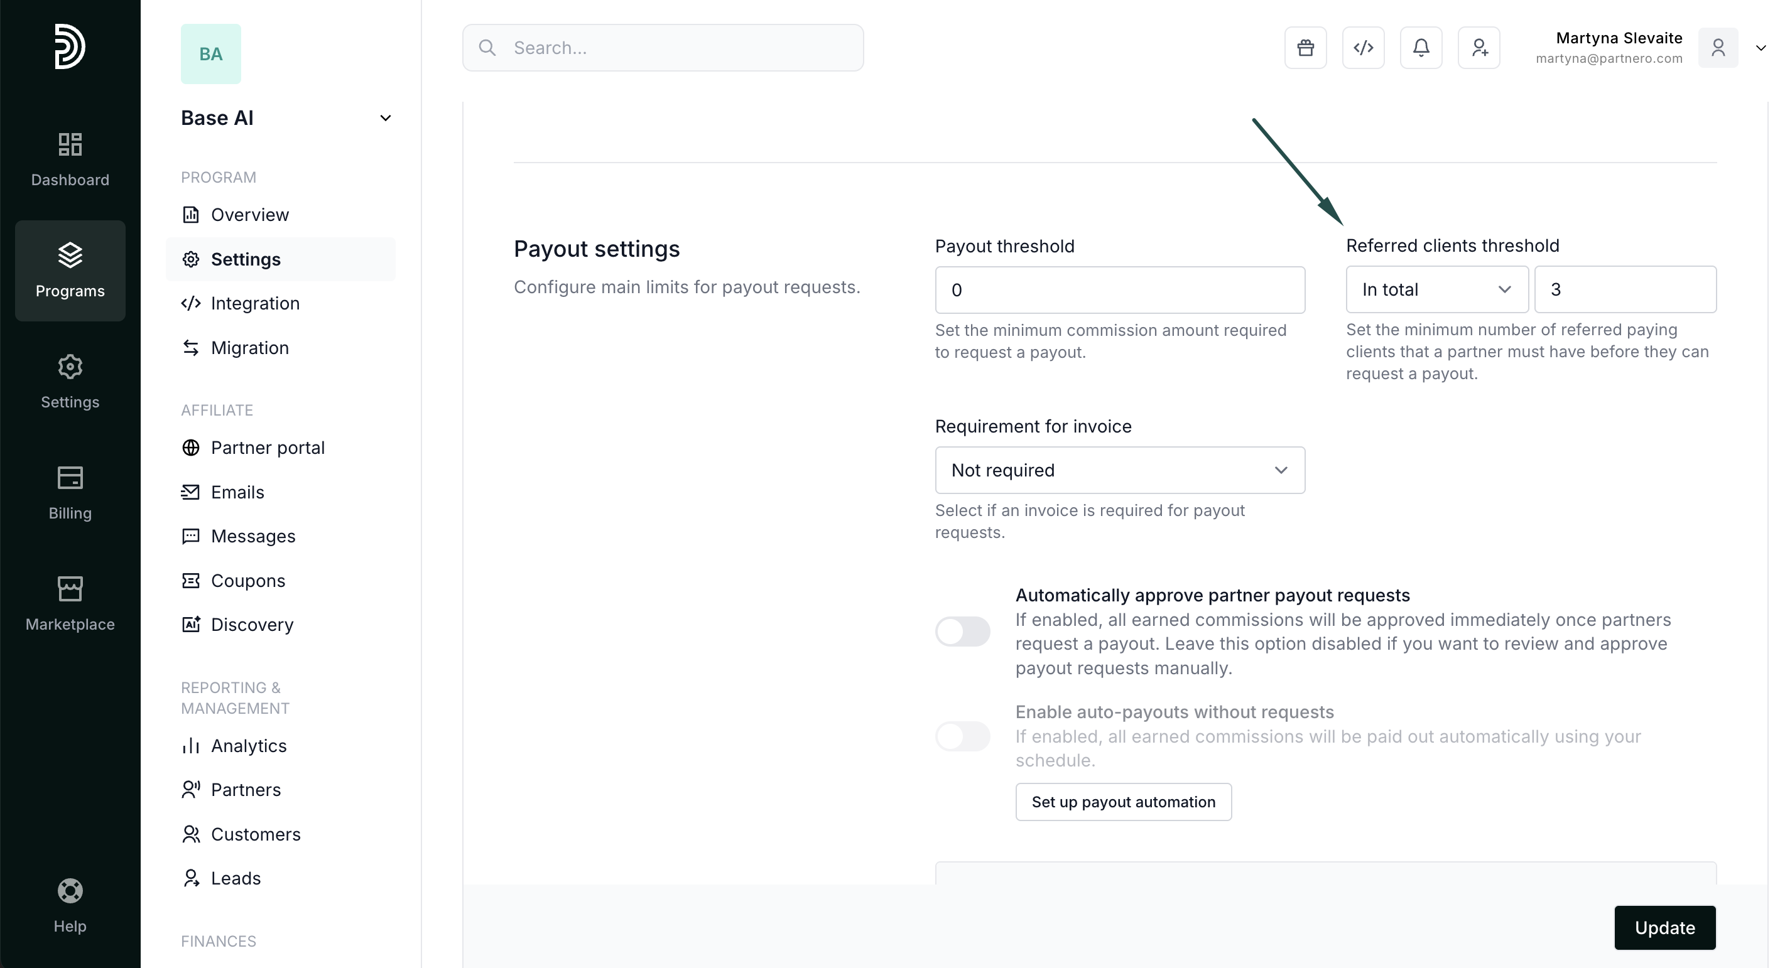Image resolution: width=1780 pixels, height=968 pixels.
Task: Click the gift box icon in header
Action: (x=1305, y=48)
